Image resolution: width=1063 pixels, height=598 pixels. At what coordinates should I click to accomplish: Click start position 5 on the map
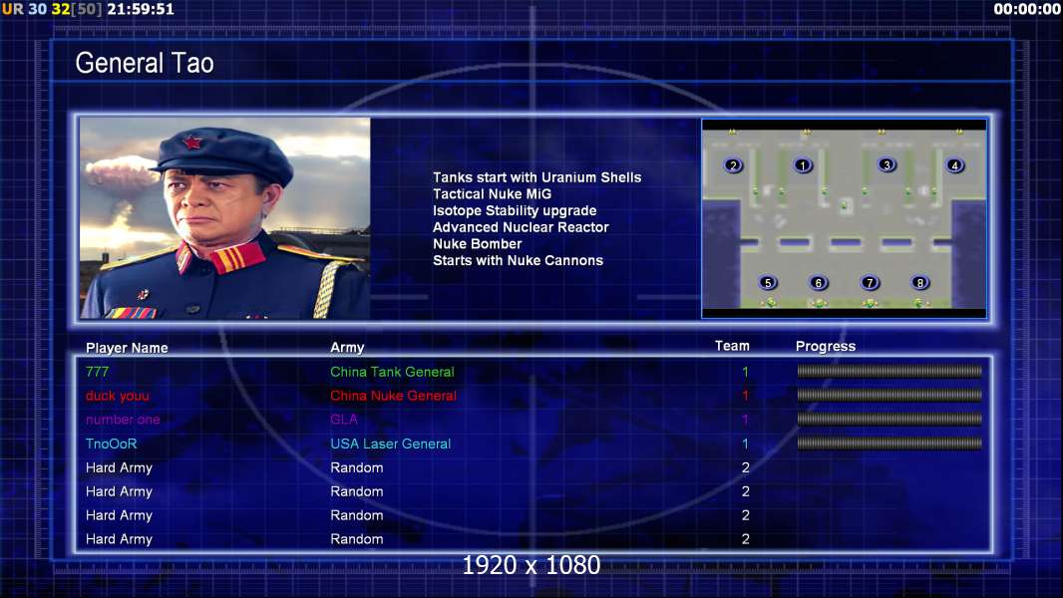768,282
